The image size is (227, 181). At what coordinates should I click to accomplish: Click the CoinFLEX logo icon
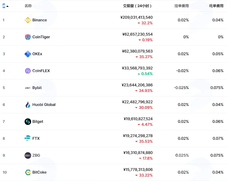pyautogui.click(x=28, y=71)
